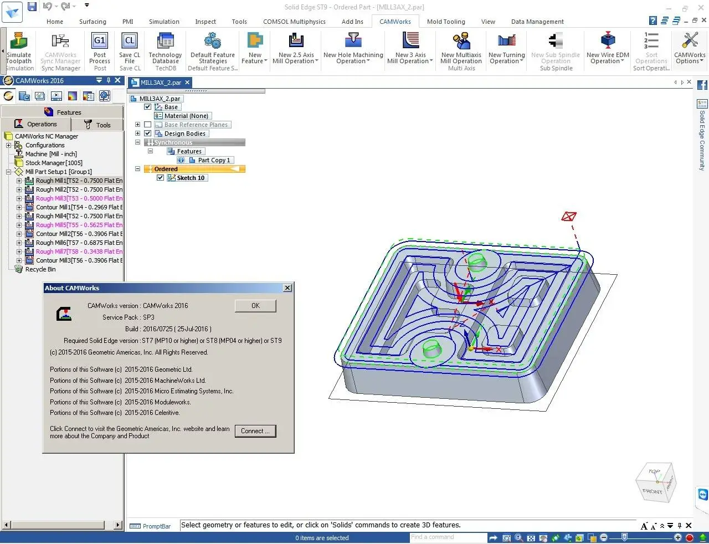Click the Rotate view icon in status bar
Screen dimensions: 709x544
click(x=556, y=537)
